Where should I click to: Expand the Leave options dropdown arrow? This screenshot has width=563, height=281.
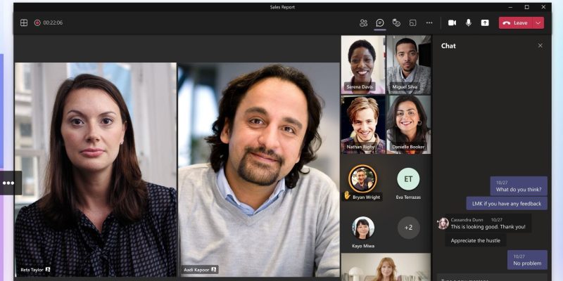[539, 22]
